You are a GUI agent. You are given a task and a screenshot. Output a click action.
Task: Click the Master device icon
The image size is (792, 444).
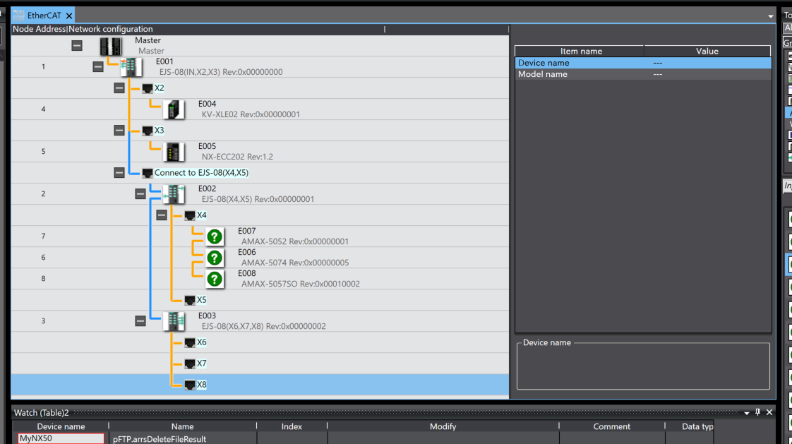coord(111,47)
